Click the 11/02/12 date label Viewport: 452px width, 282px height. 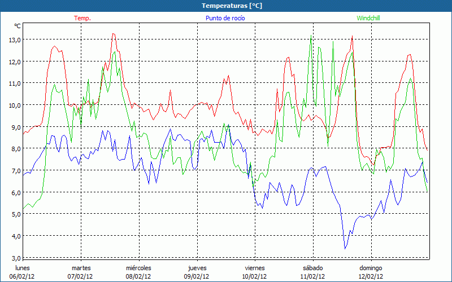coord(312,276)
